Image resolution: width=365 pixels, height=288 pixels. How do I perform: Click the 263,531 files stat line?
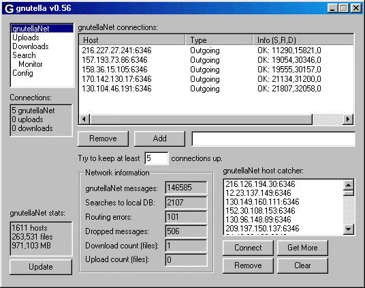33,237
